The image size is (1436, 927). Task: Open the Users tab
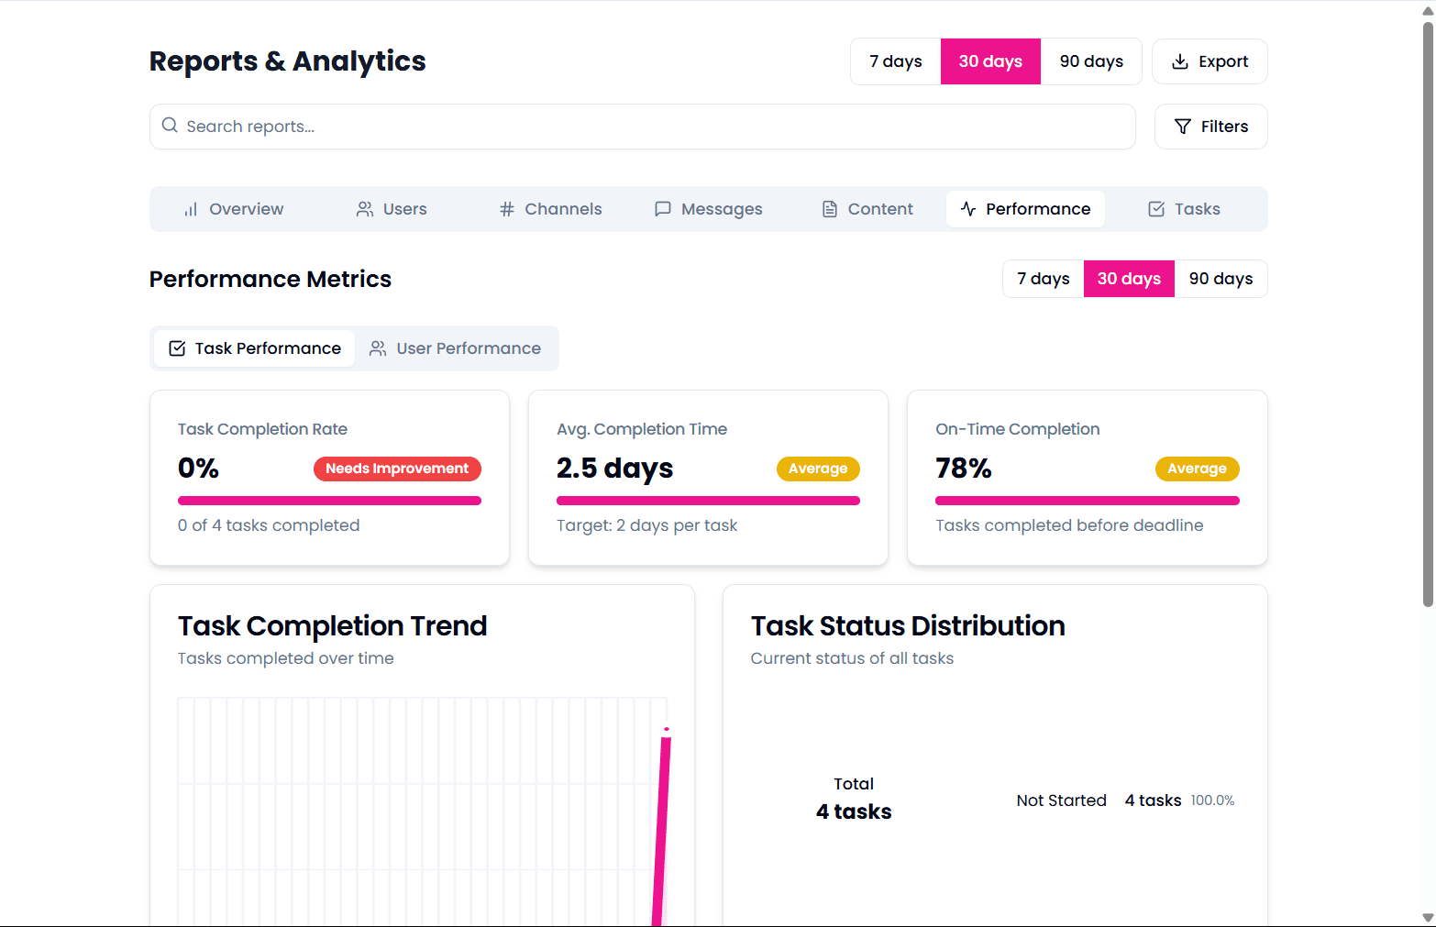pyautogui.click(x=392, y=209)
